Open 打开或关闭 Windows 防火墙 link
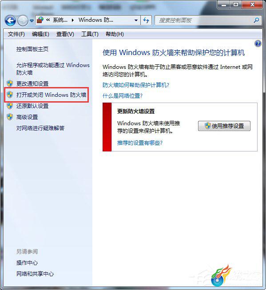The image size is (266, 290). pyautogui.click(x=51, y=95)
